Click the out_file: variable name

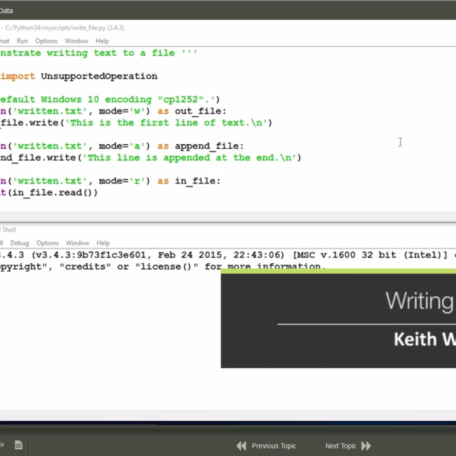point(201,111)
